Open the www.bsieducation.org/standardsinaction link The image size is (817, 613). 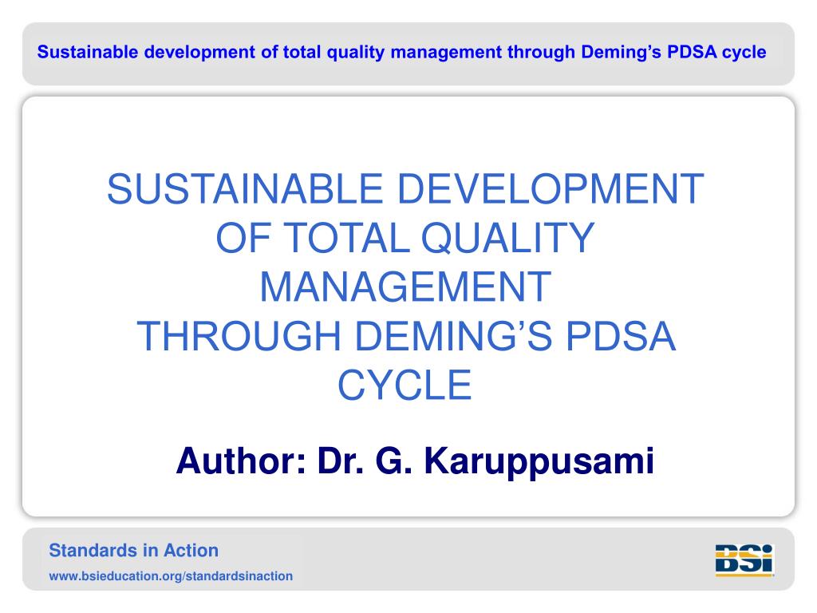coord(171,576)
